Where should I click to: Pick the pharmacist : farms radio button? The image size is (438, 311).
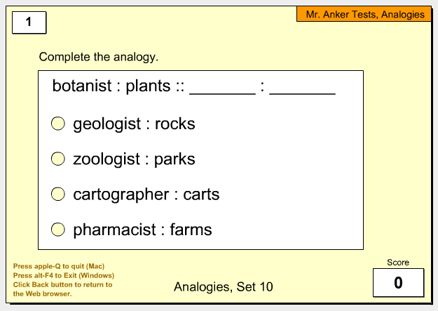pyautogui.click(x=58, y=230)
